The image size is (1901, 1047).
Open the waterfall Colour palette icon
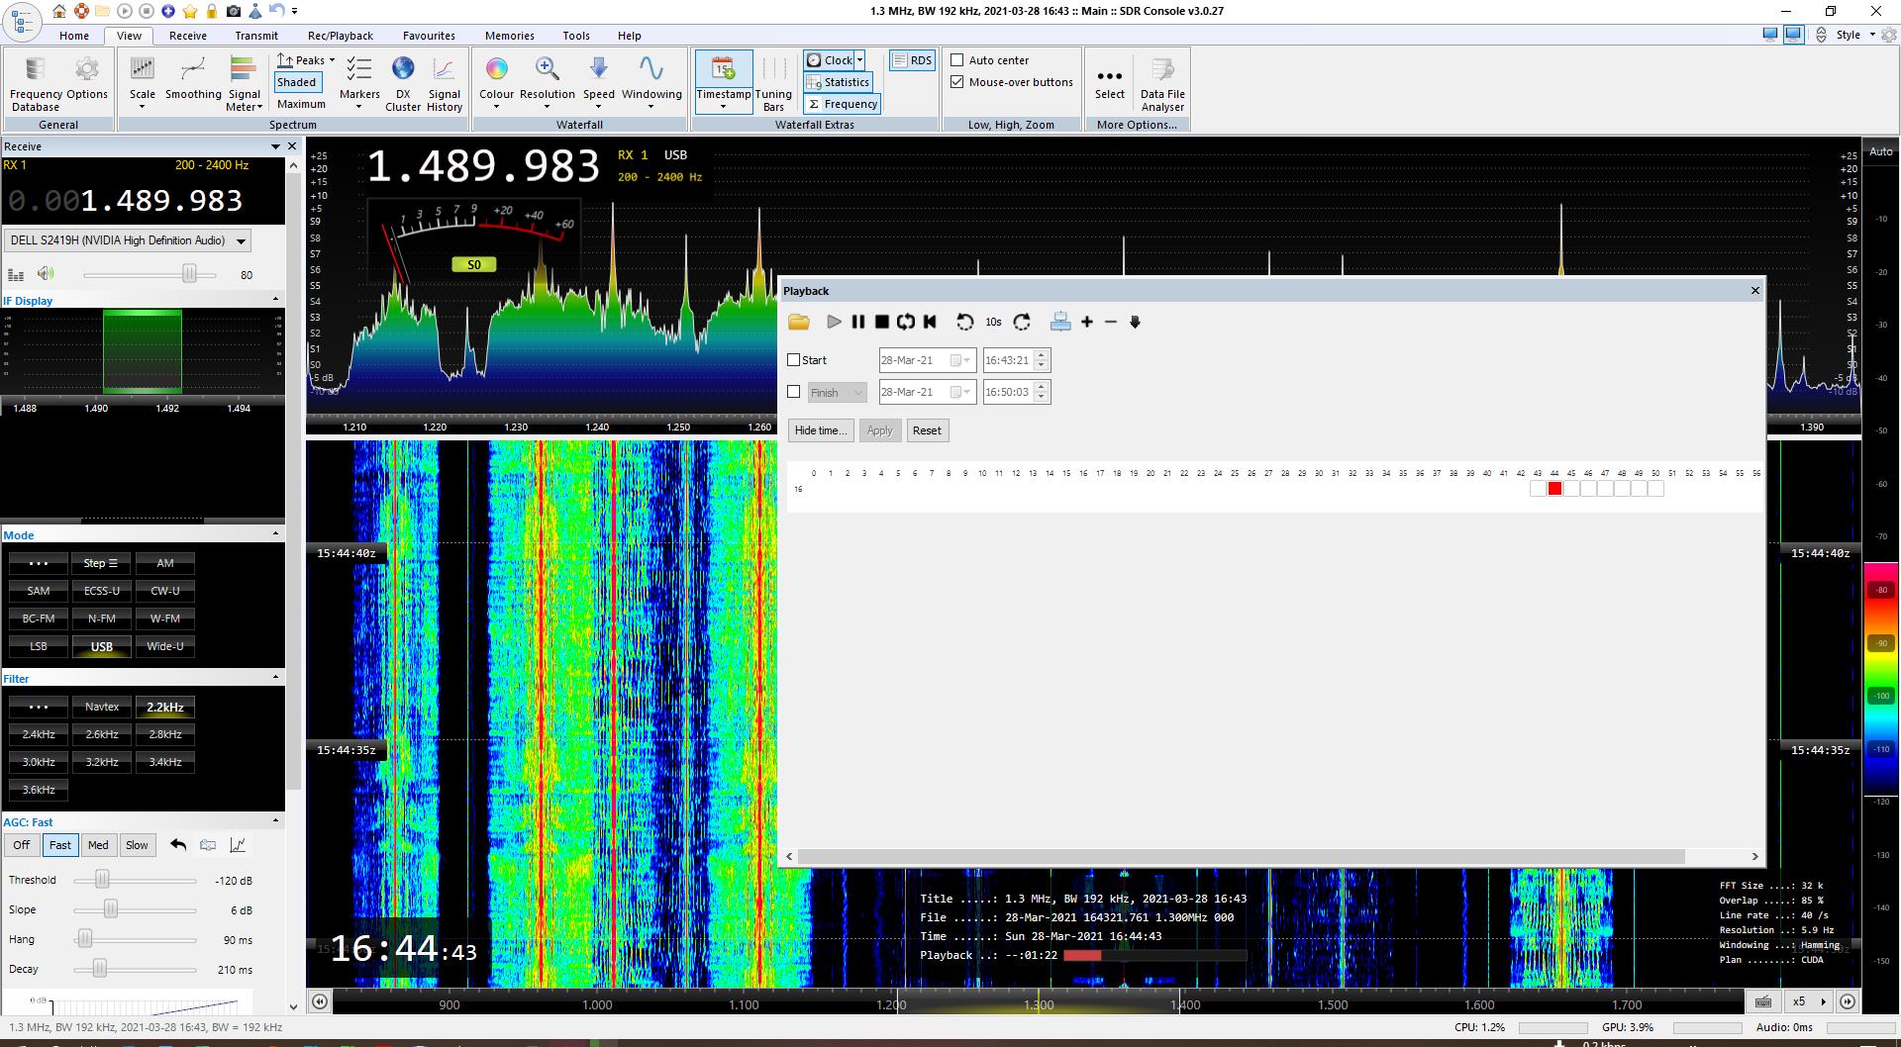click(x=496, y=69)
